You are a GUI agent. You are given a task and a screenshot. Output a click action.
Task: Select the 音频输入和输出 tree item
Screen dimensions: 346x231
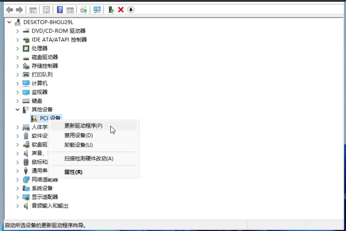click(x=50, y=206)
